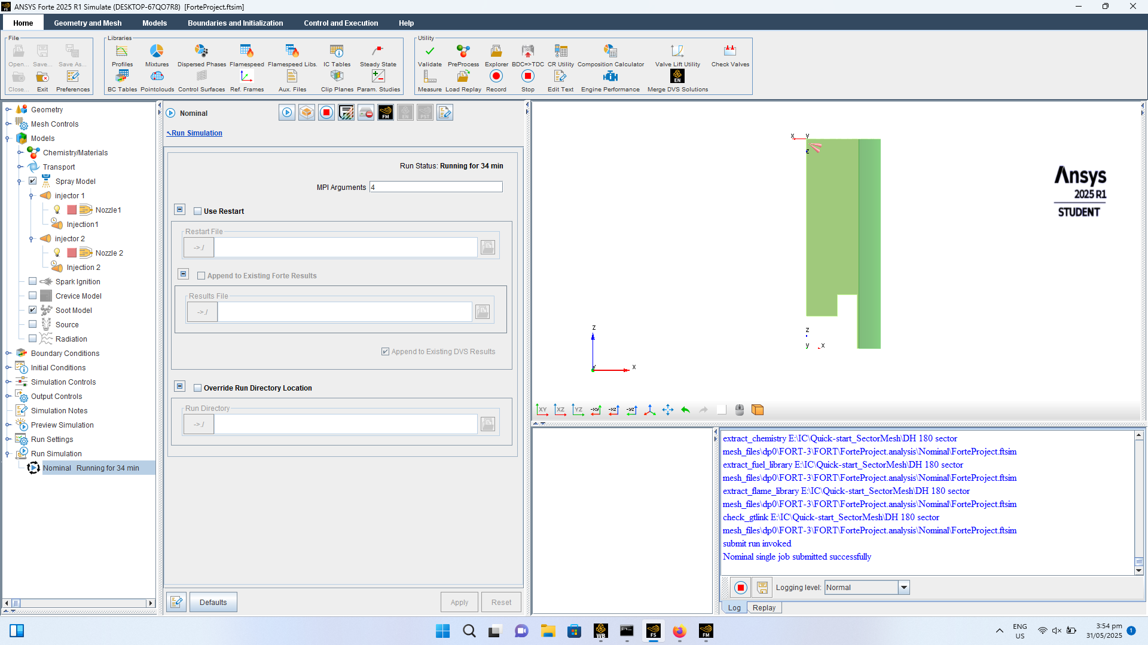
Task: Collapse the Use Restart section
Action: [x=179, y=210]
